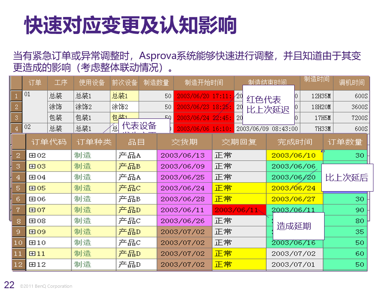This screenshot has height=291, width=388.
Task: Click the 制造开始时间 column header
Action: (204, 83)
